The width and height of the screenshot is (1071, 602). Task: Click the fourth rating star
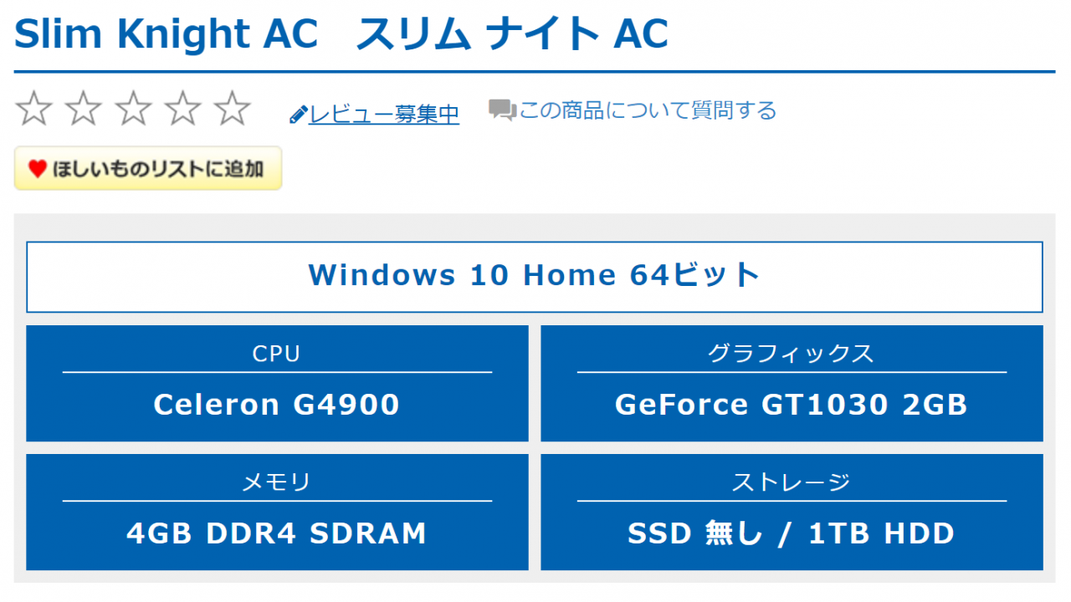tap(182, 110)
